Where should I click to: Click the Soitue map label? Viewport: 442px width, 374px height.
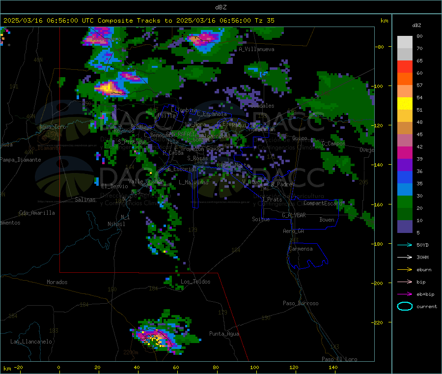point(261,219)
